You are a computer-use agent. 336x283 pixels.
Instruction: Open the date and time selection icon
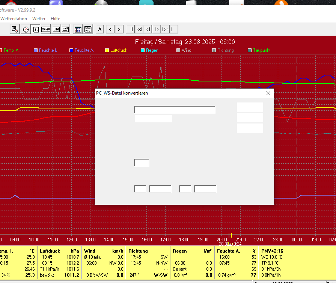pos(15,29)
